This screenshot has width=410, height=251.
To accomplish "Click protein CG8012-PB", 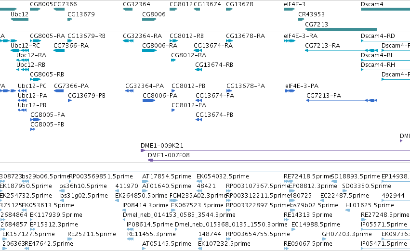I will pyautogui.click(x=173, y=91).
